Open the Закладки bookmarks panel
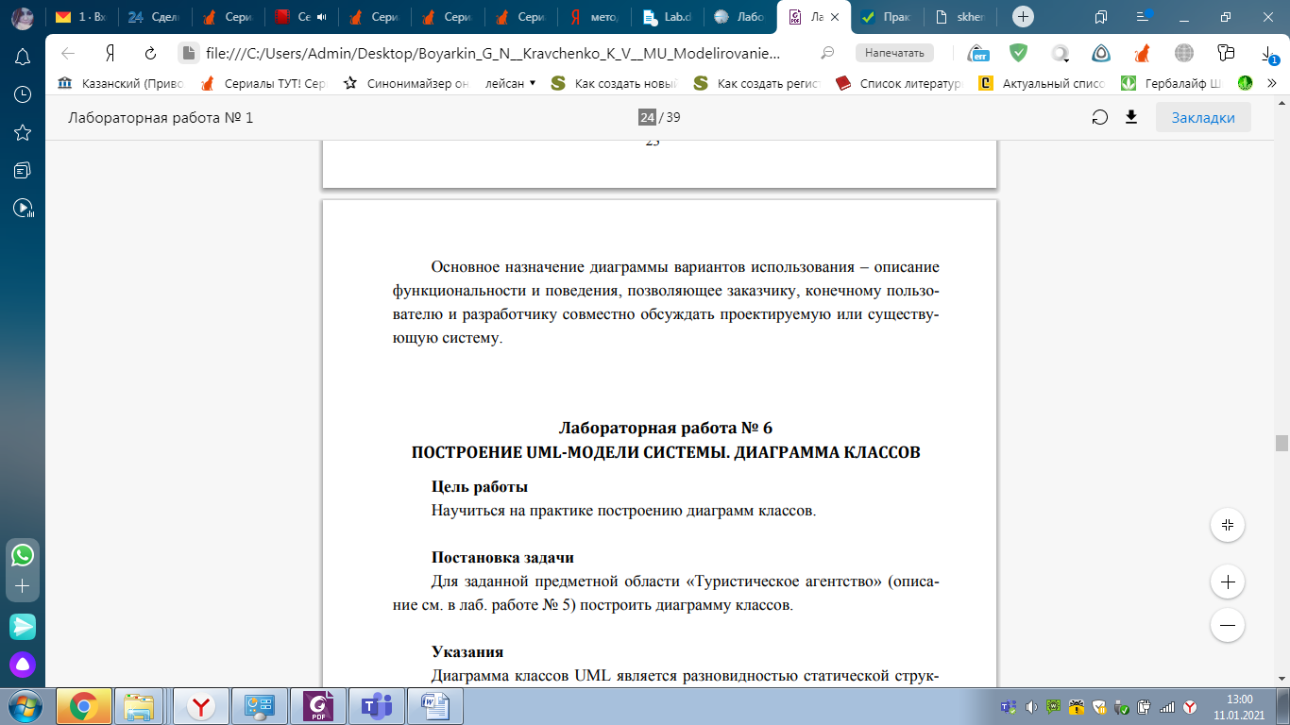 coord(1203,118)
